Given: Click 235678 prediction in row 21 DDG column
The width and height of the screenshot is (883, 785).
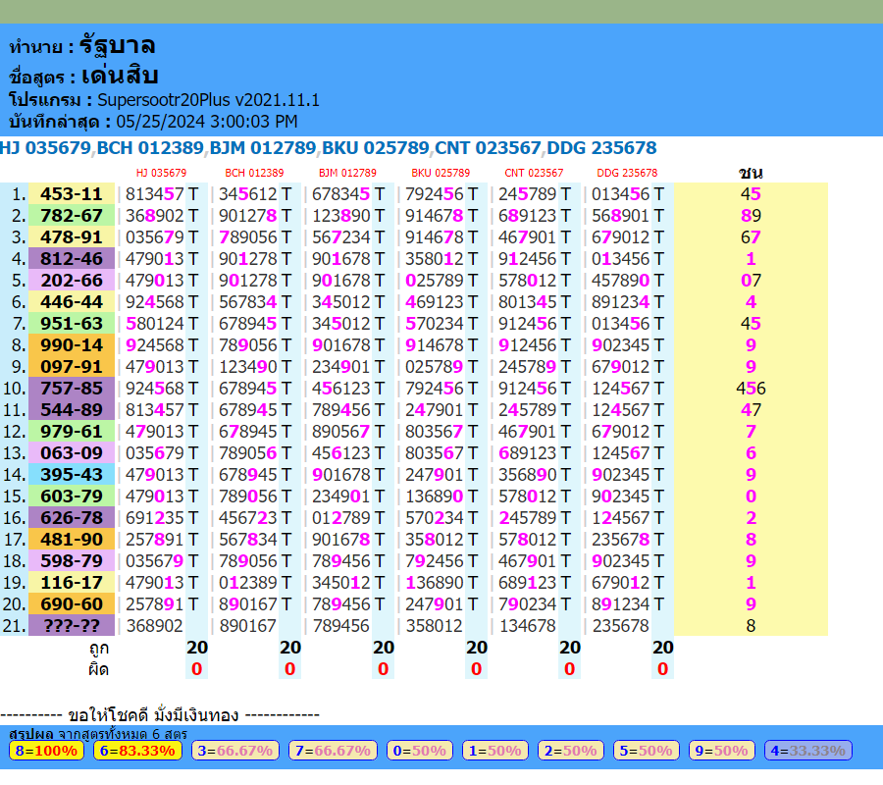Looking at the screenshot, I should (621, 626).
